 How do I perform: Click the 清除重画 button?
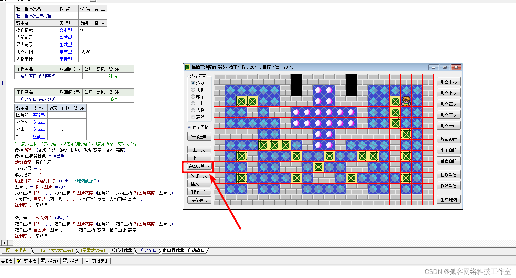(199, 137)
